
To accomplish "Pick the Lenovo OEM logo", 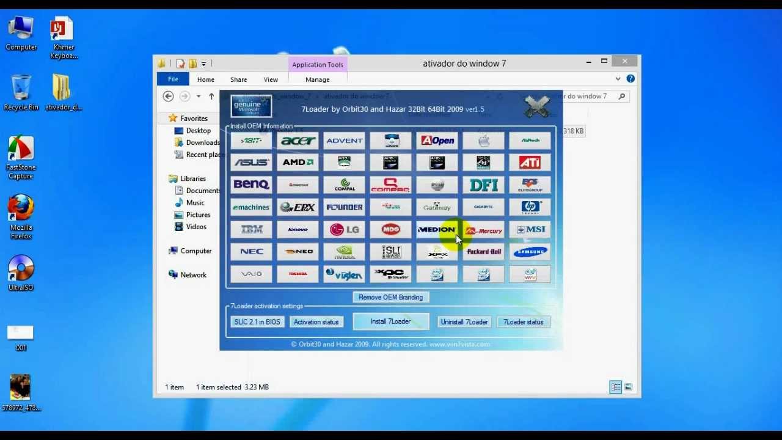I will (x=298, y=230).
